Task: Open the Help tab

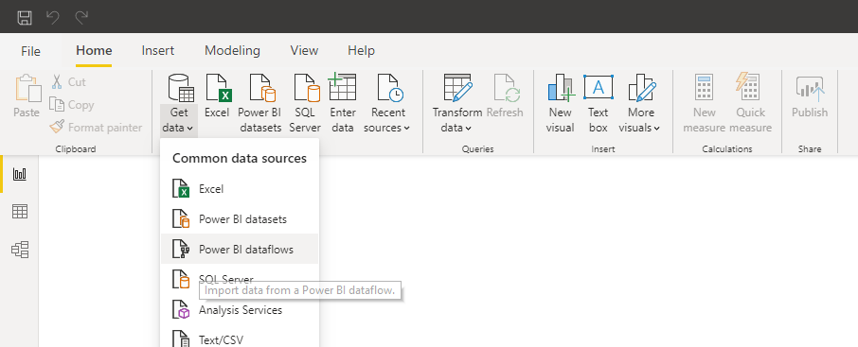Action: click(x=361, y=51)
